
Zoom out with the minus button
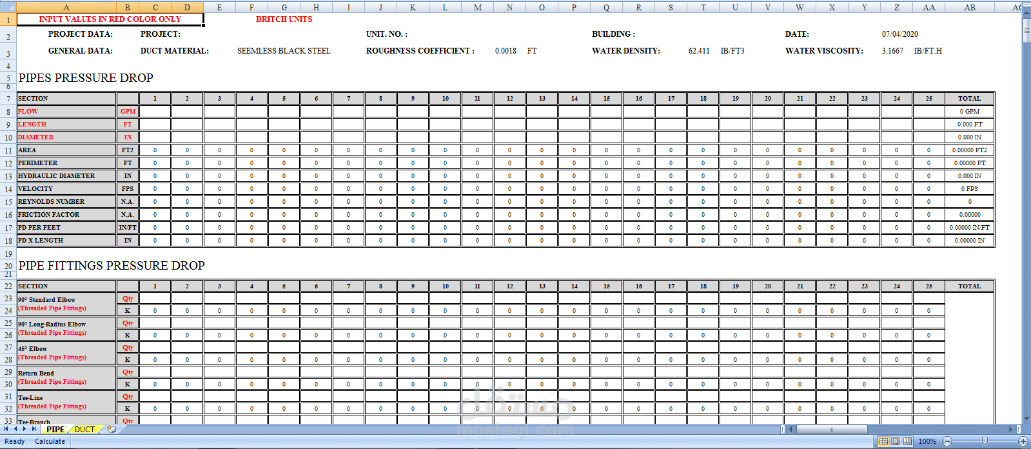tap(947, 441)
